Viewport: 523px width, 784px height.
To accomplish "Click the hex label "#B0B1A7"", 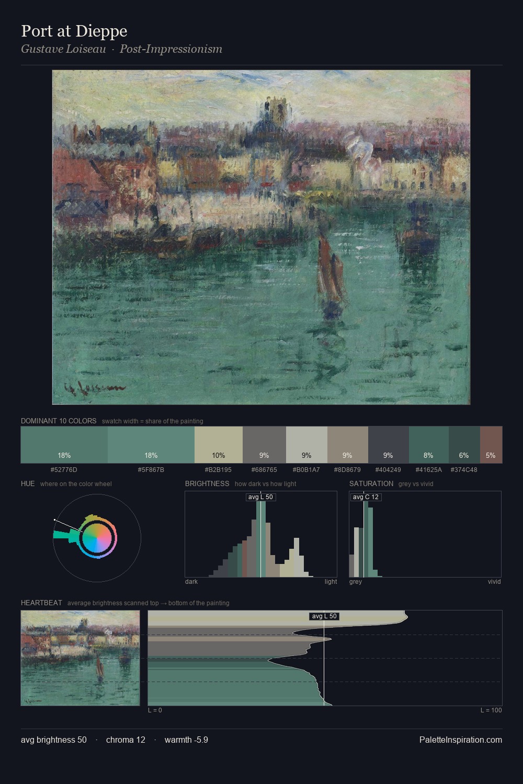I will point(306,470).
